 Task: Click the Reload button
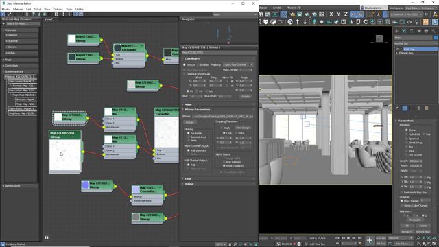click(190, 122)
